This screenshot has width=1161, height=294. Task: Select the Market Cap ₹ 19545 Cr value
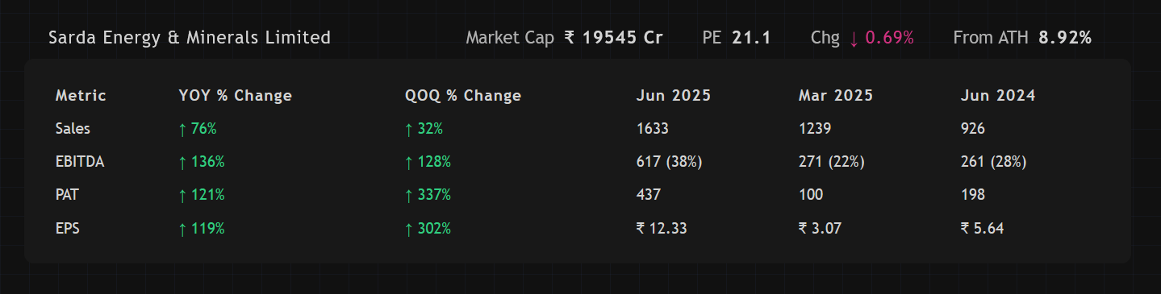click(613, 37)
